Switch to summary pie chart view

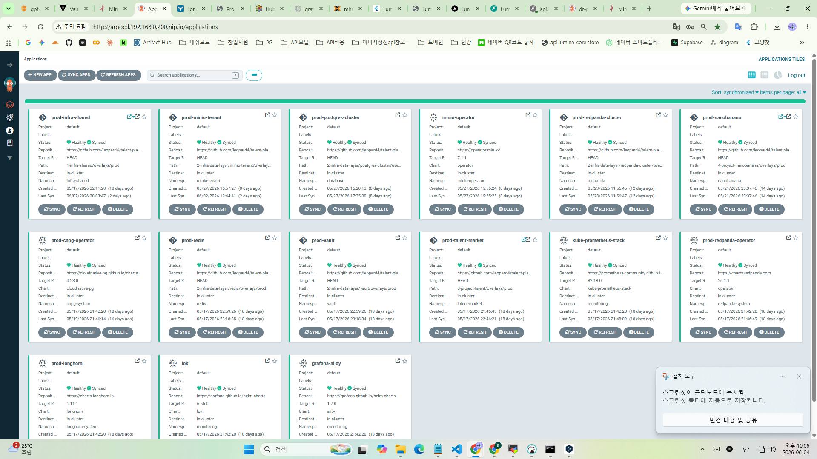pos(778,75)
